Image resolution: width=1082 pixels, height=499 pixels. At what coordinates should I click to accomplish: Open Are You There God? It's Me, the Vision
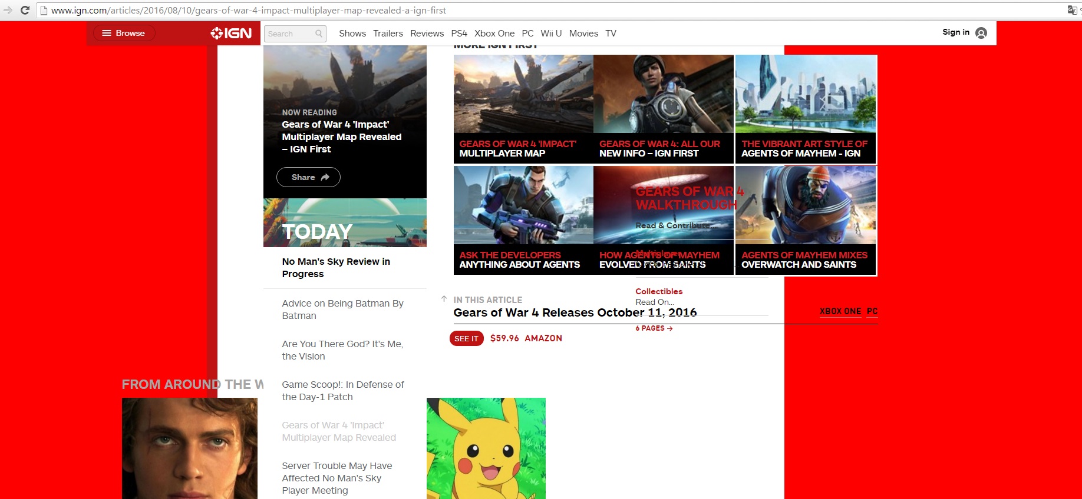pos(342,350)
